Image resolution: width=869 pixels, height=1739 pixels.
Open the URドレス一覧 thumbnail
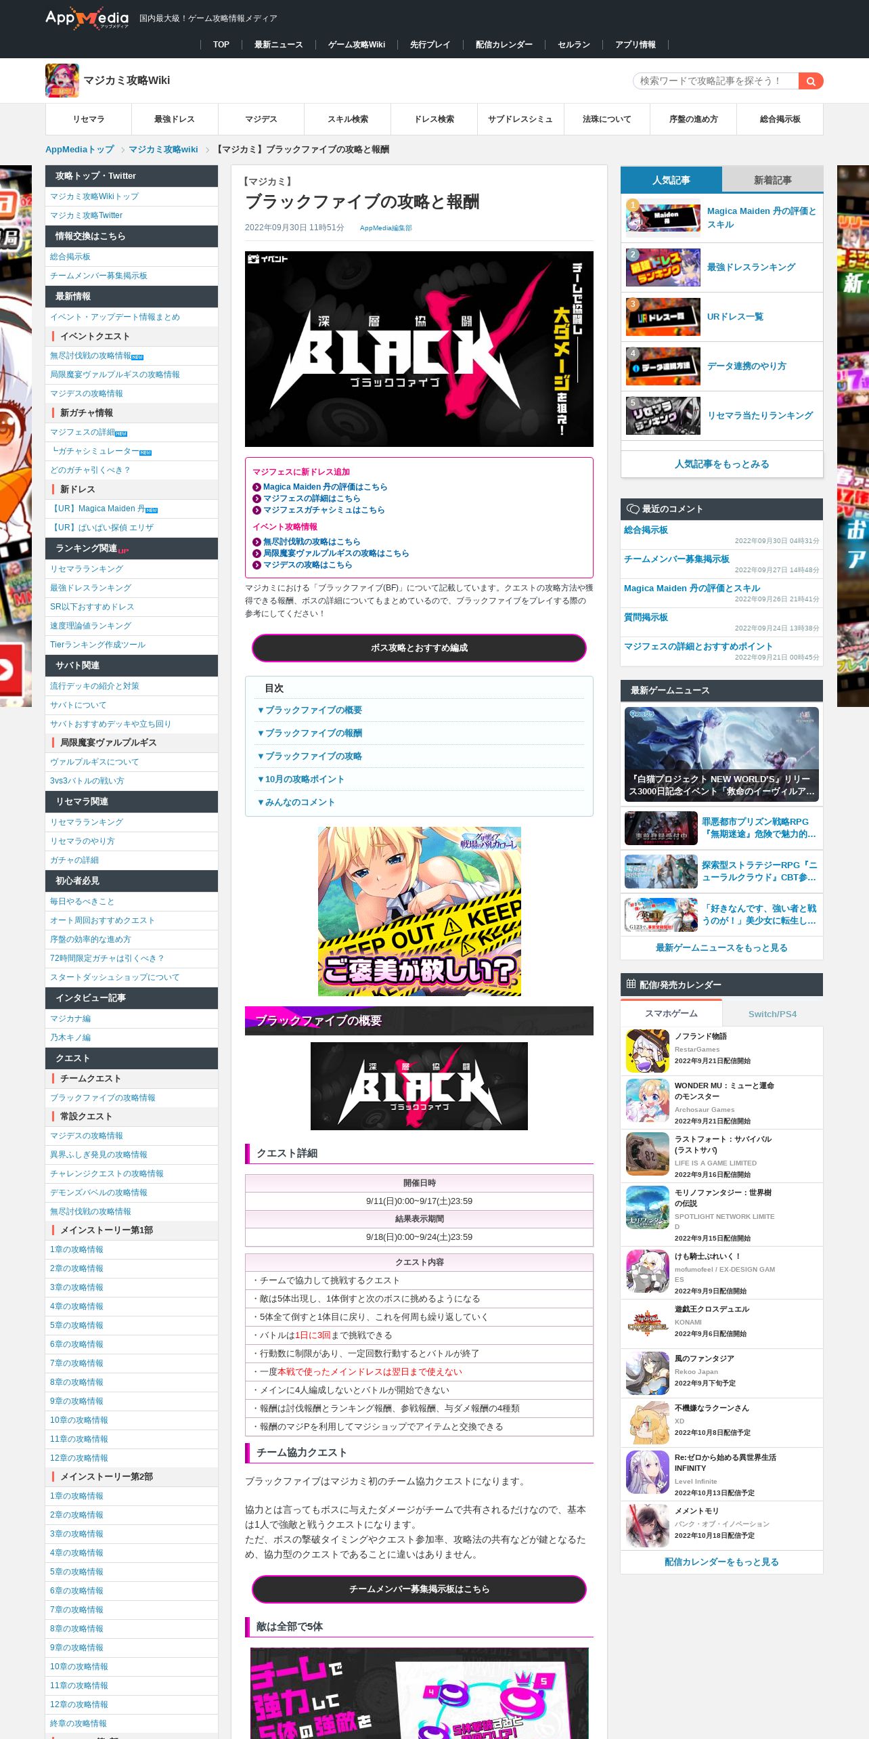click(663, 317)
